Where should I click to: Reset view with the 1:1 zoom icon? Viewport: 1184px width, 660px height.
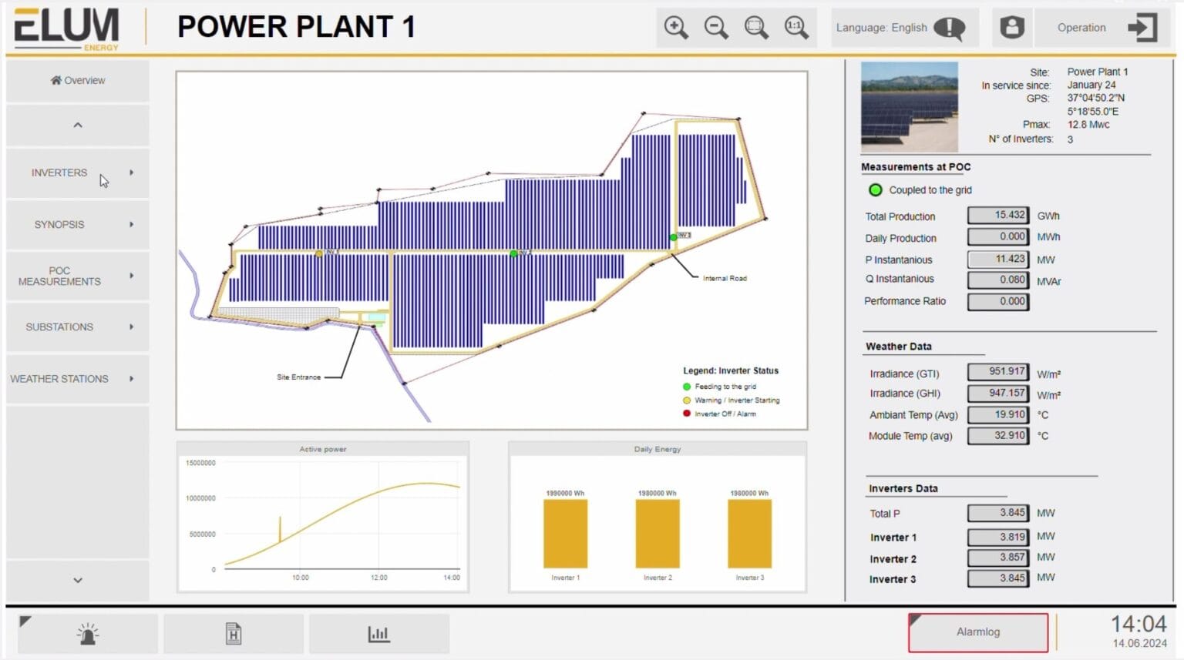(795, 27)
